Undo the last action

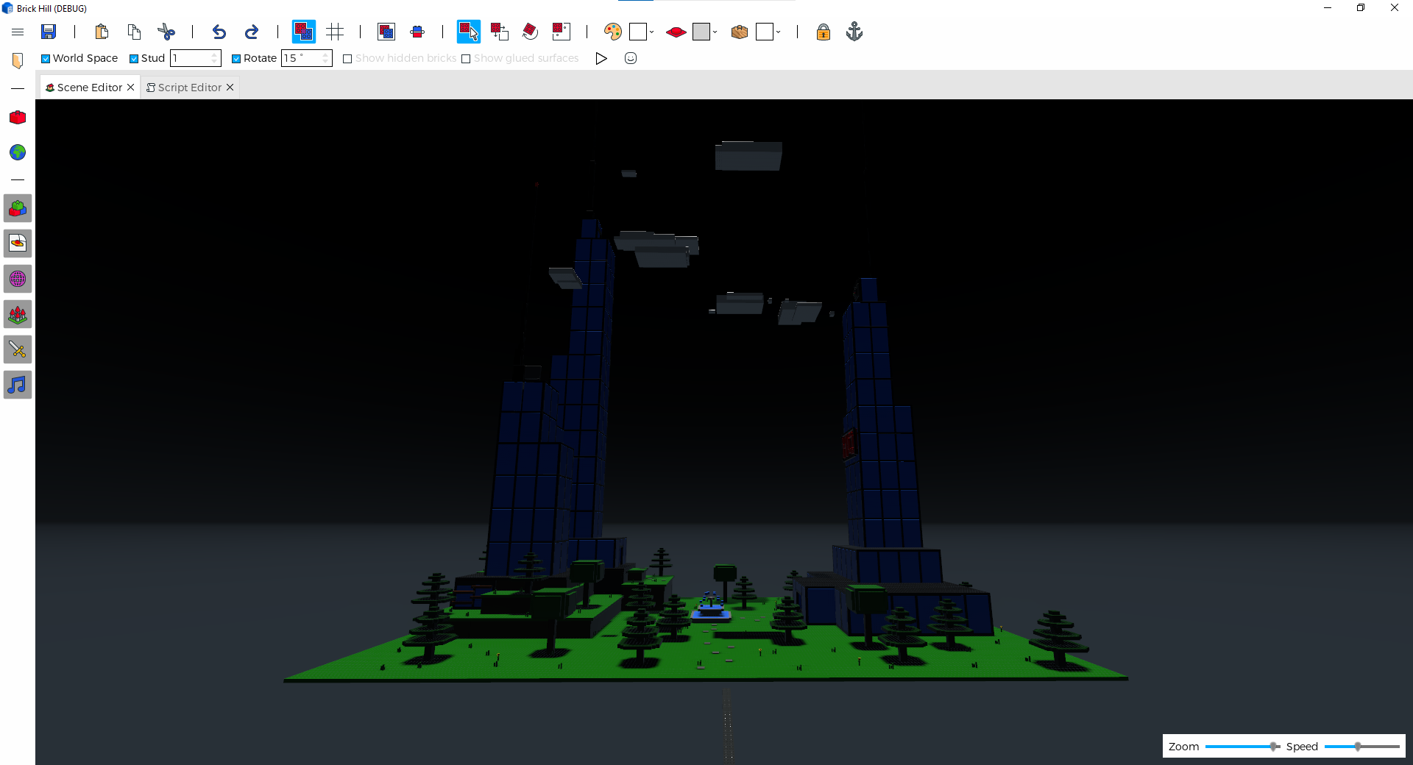tap(219, 32)
